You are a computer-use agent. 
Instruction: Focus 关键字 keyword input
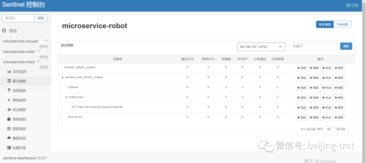click(x=314, y=46)
